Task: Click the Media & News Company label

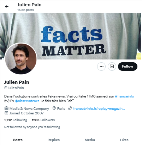Action: (x=29, y=109)
